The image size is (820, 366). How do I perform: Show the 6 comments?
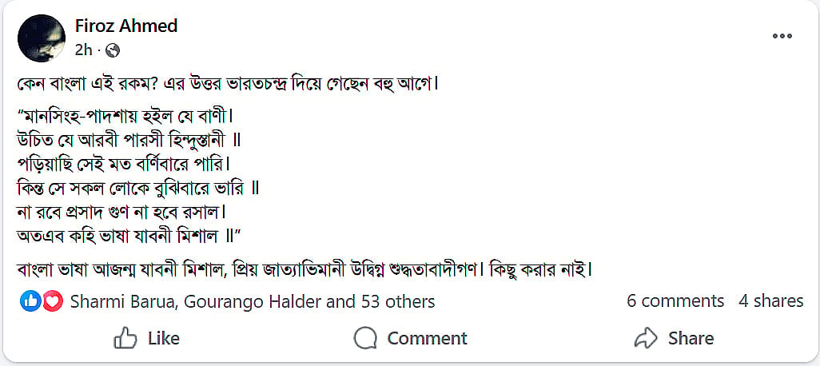tap(675, 301)
